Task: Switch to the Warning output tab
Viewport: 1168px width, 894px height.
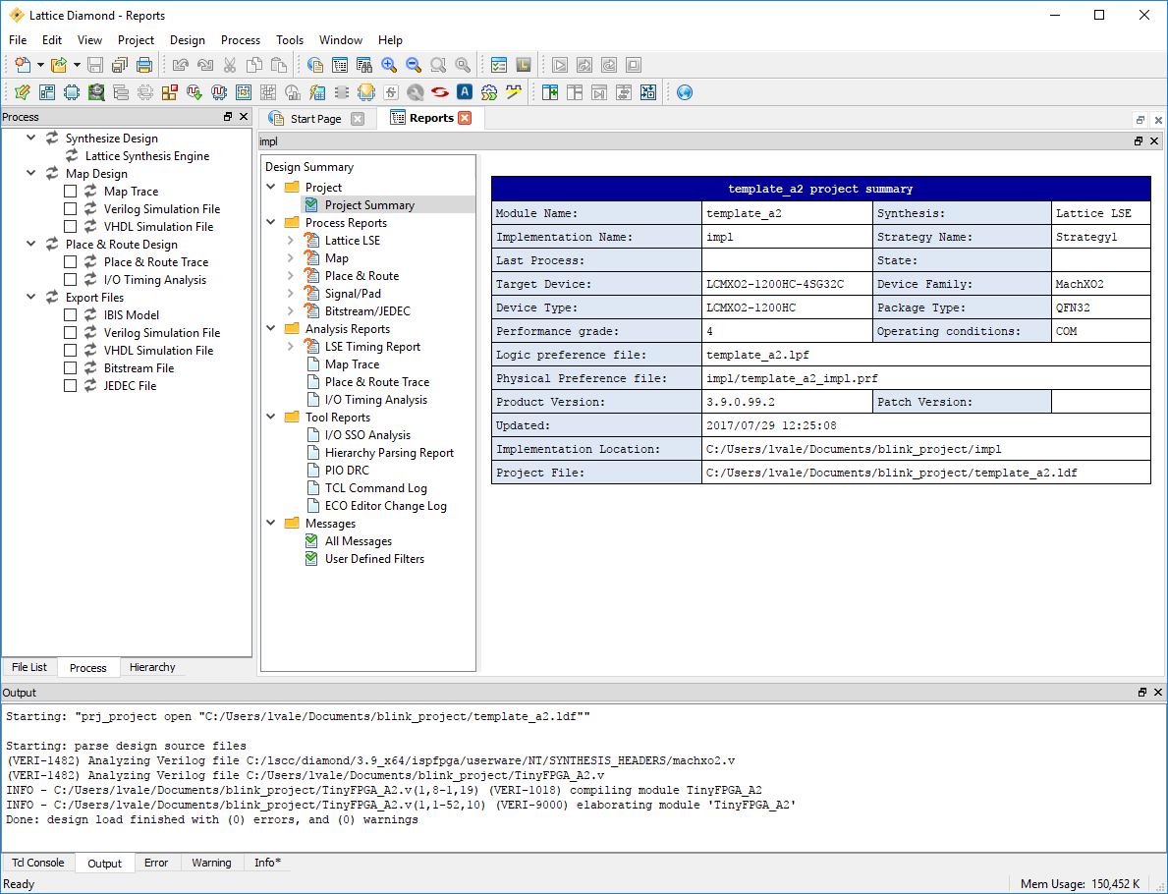Action: (211, 864)
